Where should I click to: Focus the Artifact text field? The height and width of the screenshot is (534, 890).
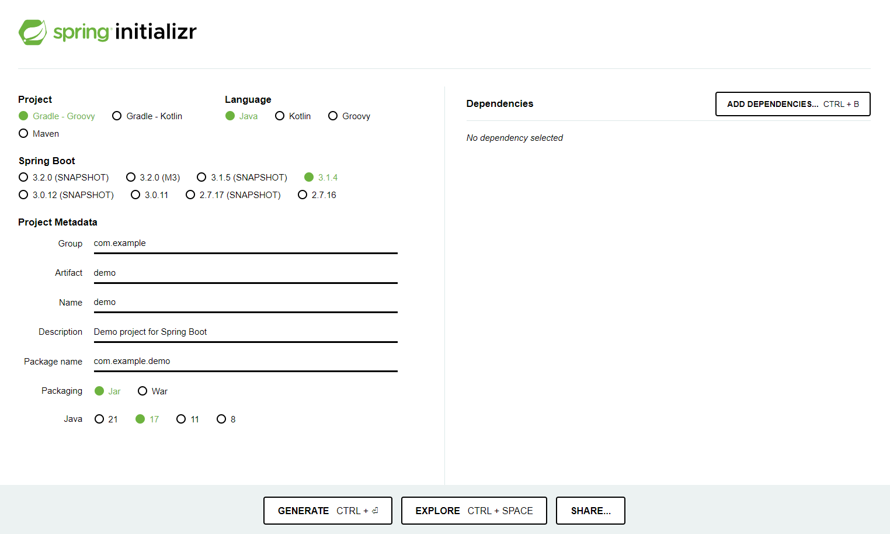(x=245, y=273)
